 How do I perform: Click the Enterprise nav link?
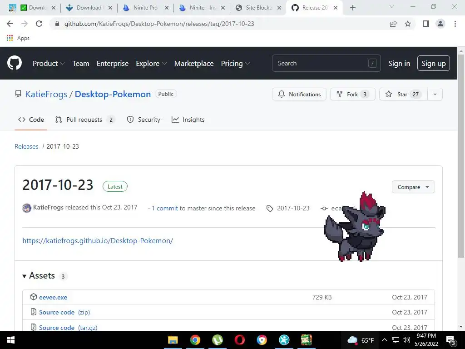point(113,63)
